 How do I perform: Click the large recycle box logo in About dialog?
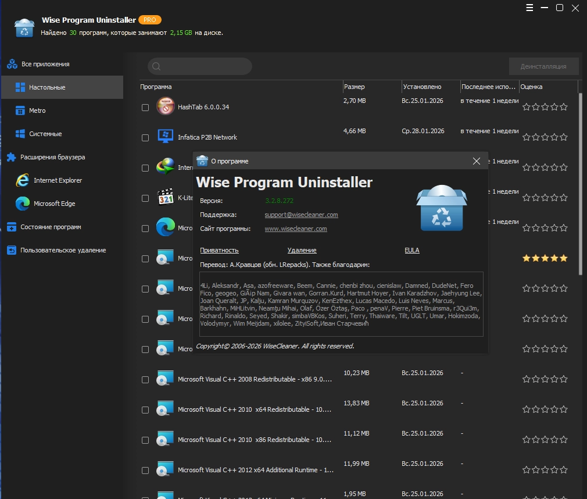442,208
